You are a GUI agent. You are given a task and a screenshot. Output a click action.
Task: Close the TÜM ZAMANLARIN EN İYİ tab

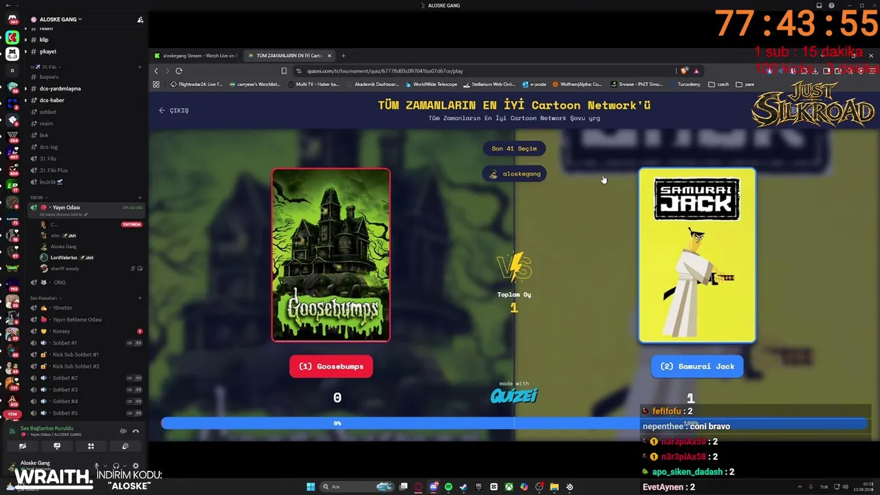pos(329,56)
